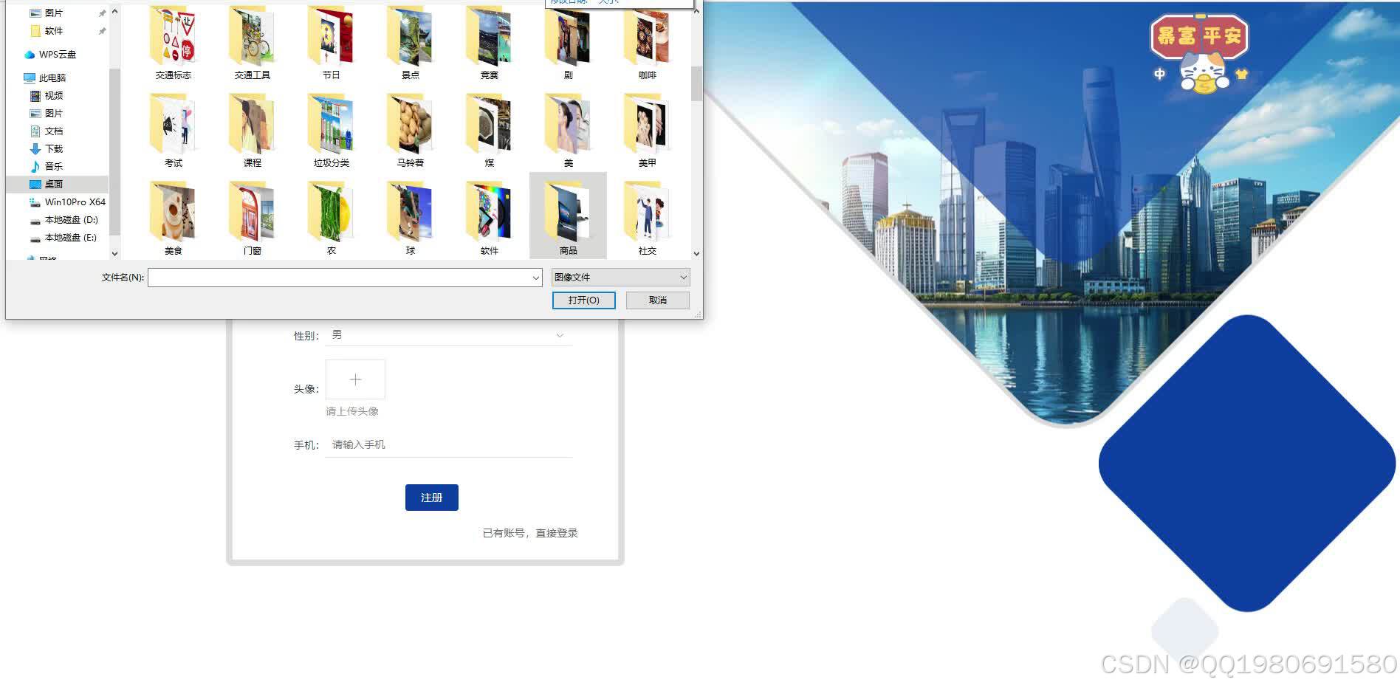Click navigation pane scroll down arrow
The height and width of the screenshot is (688, 1400).
(114, 253)
